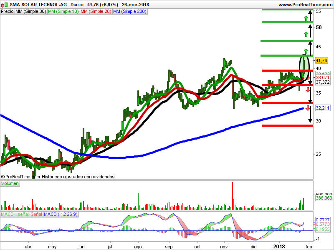Click the nov label on time axis
The image size is (334, 250).
224,247
